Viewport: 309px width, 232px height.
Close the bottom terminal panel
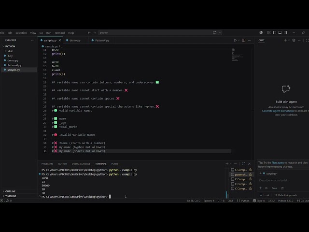point(249,164)
